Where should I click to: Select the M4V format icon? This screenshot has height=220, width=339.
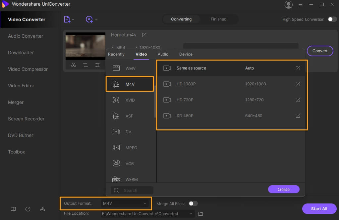tap(116, 84)
